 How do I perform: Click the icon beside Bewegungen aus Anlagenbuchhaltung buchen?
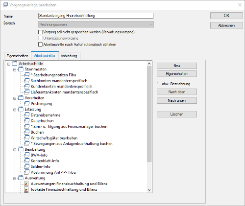point(27,143)
